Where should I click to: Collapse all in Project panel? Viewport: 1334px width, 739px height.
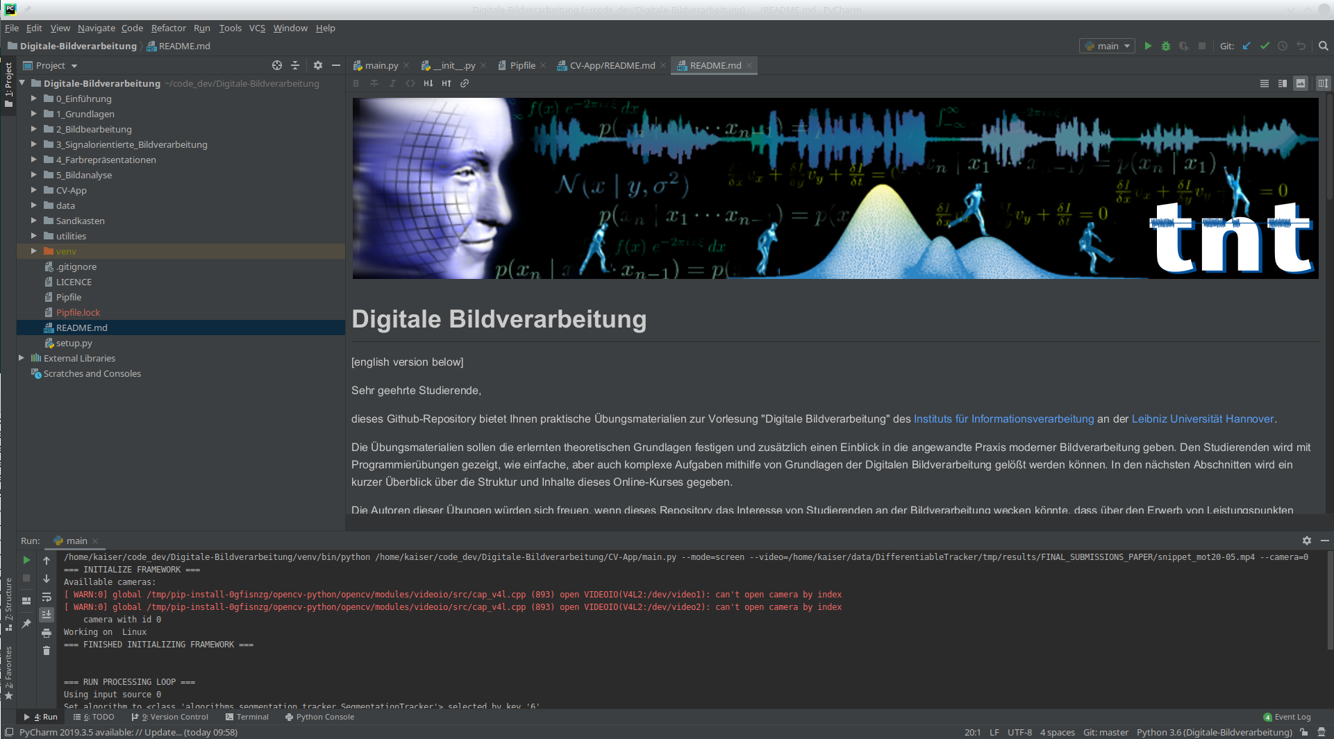pyautogui.click(x=295, y=65)
